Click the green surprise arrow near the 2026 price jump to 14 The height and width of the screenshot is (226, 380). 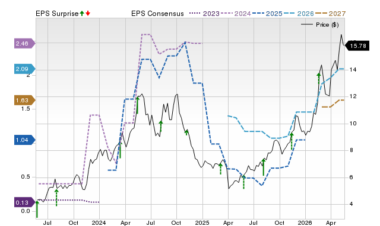click(319, 79)
